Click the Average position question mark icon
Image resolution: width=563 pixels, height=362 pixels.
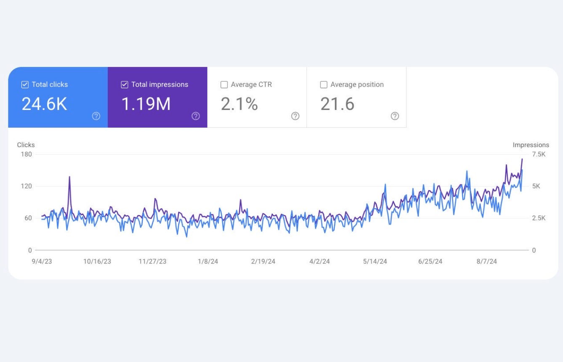(395, 116)
